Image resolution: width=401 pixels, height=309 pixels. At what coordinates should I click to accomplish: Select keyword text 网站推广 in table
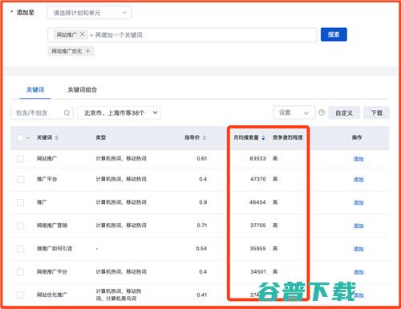(x=47, y=159)
